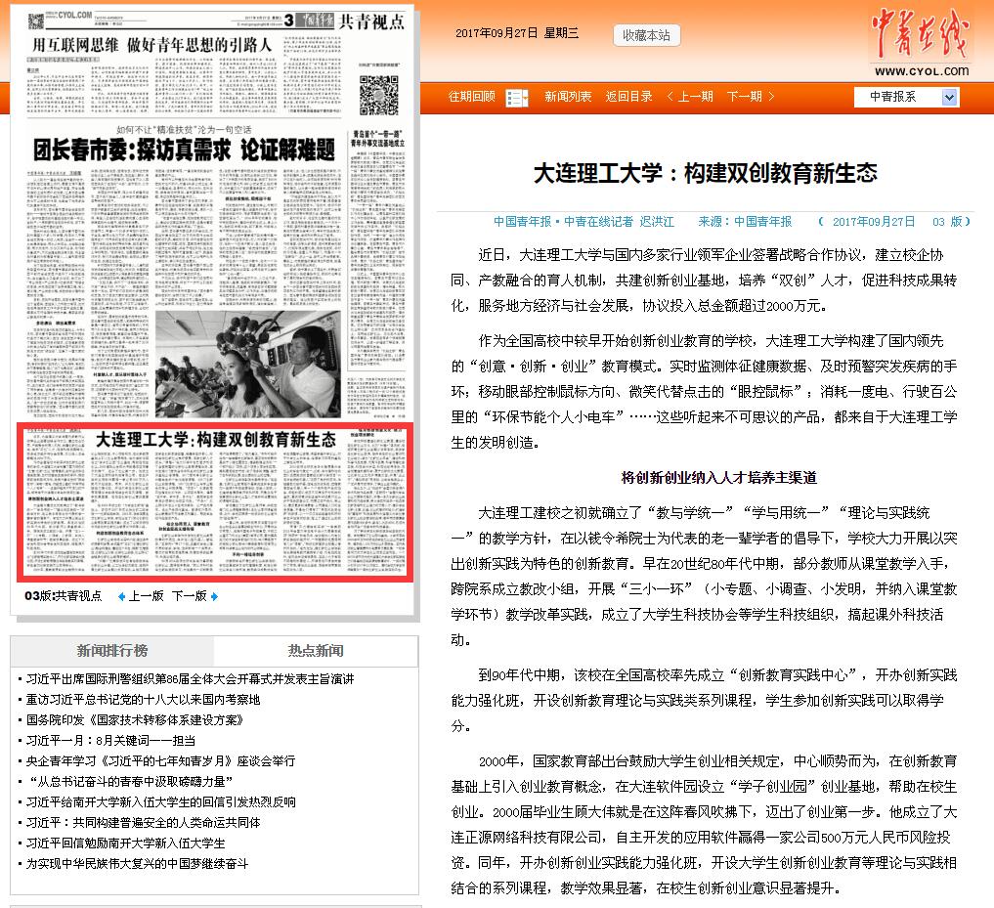Open article 团长春市委:探访真需求 论证解难题
The width and height of the screenshot is (994, 908).
point(184,151)
